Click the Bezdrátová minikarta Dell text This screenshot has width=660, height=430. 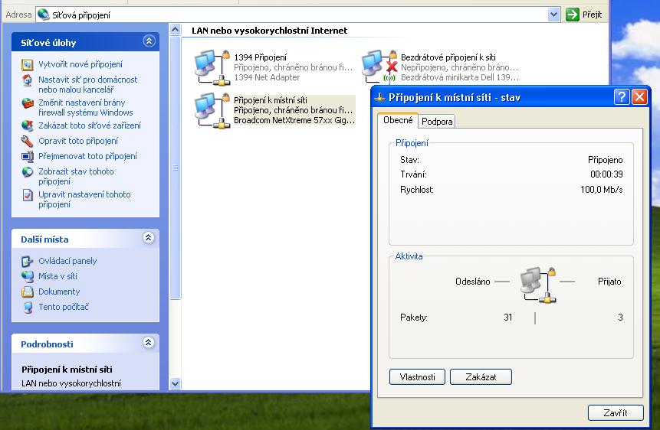[x=460, y=77]
